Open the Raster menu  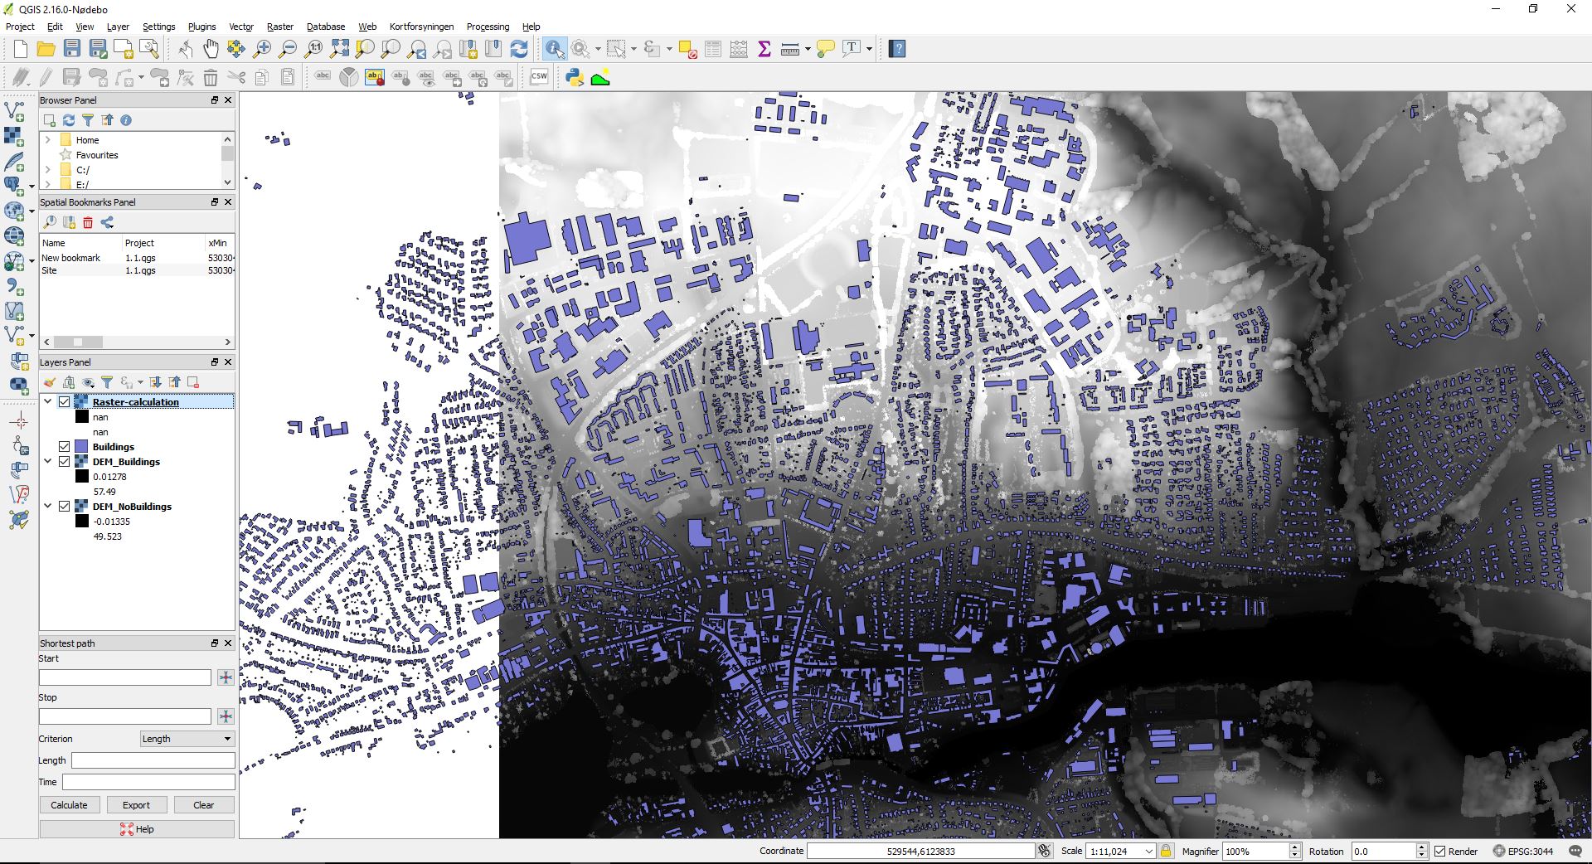click(280, 27)
